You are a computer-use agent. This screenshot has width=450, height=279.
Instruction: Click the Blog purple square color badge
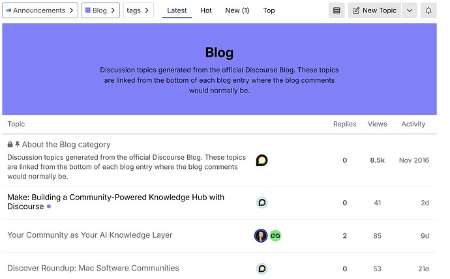tap(88, 10)
